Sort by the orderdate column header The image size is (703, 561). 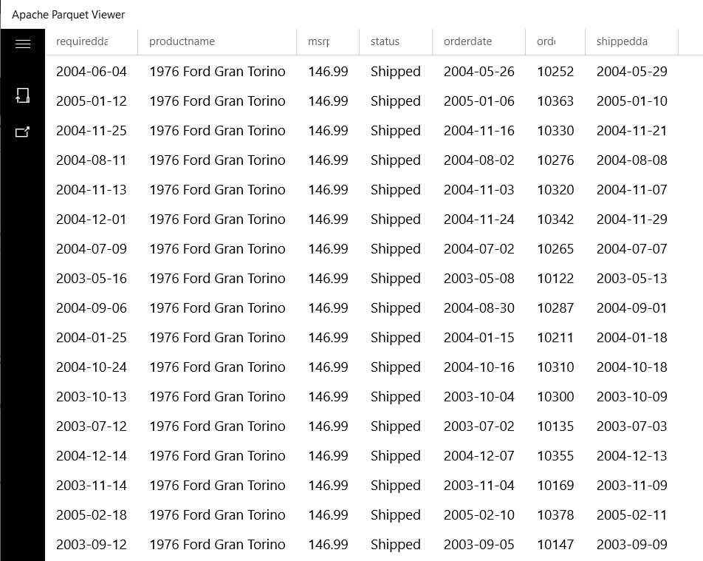click(x=467, y=41)
